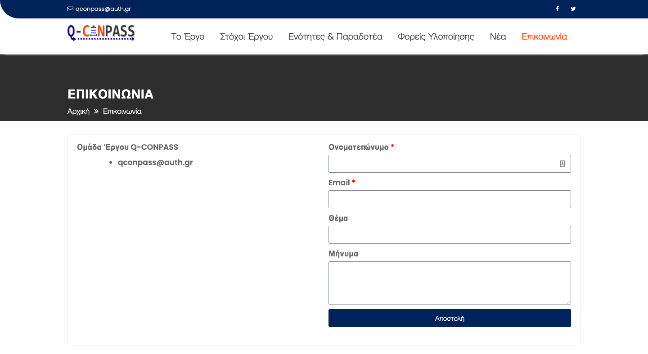Open the Νέα page
This screenshot has width=648, height=354.
pyautogui.click(x=498, y=37)
